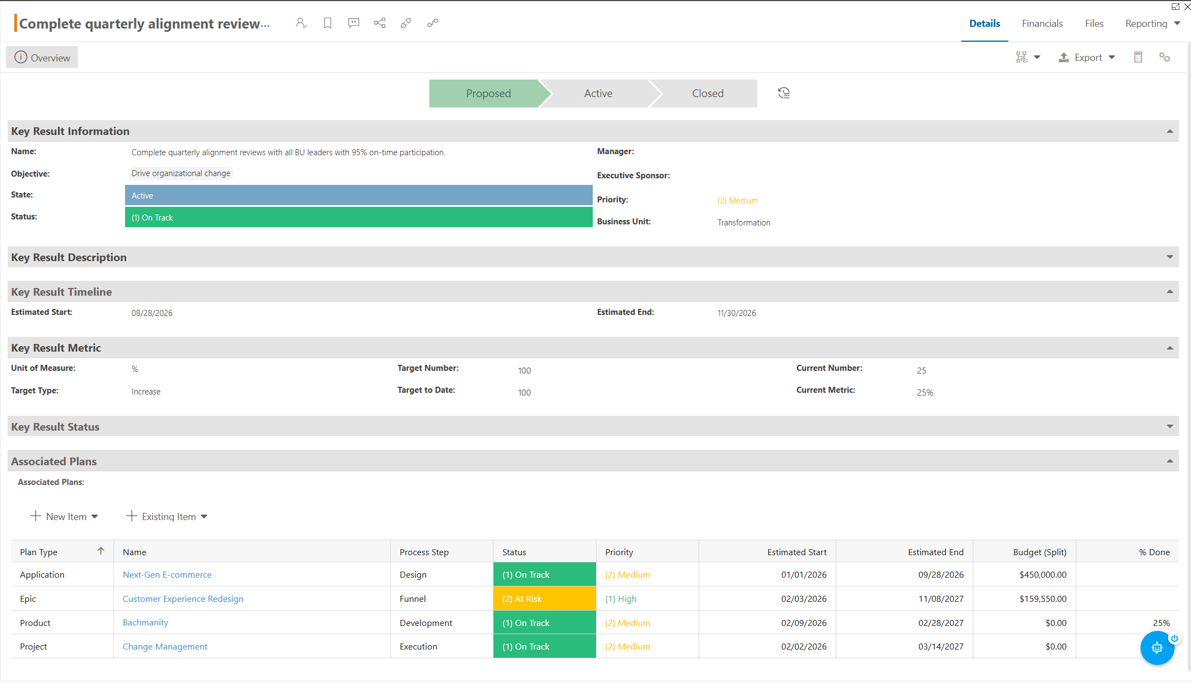Select the Closed workflow stage

(707, 93)
